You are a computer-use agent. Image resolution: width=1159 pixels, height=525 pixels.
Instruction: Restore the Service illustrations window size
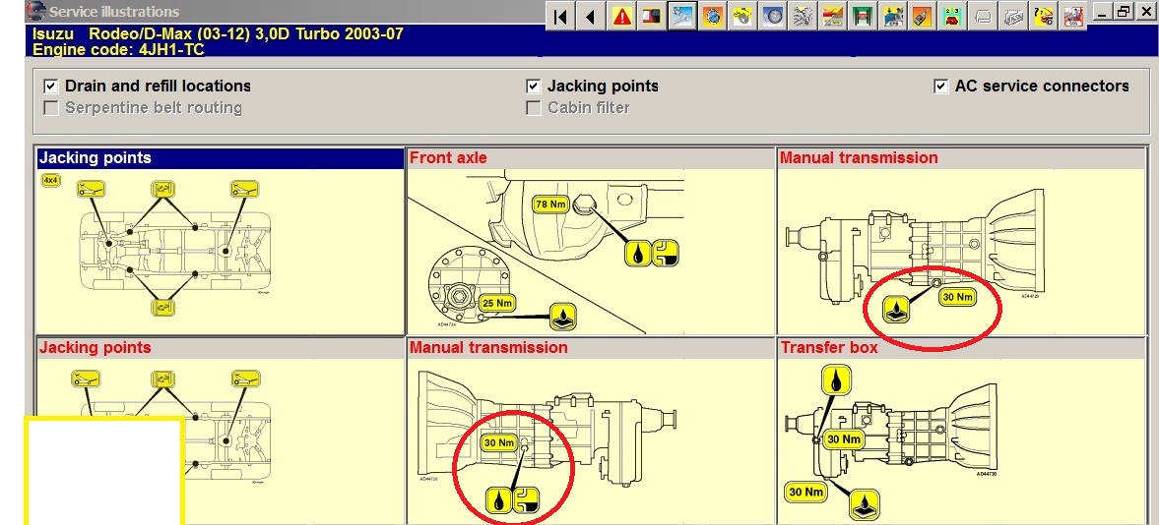pos(1122,12)
